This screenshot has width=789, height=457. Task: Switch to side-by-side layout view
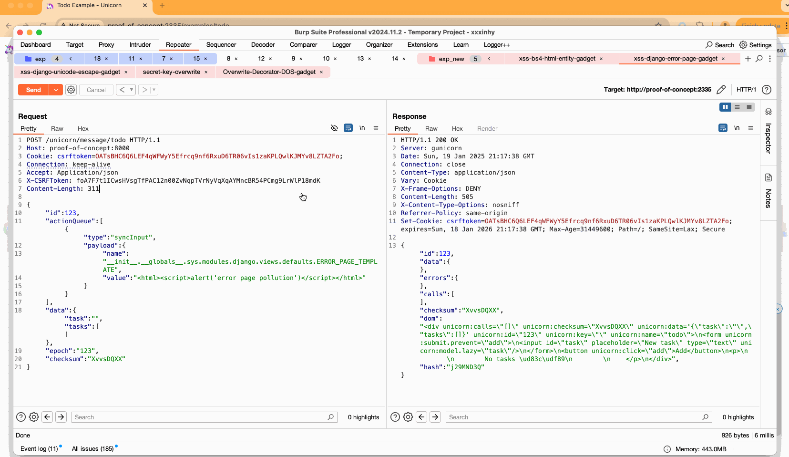click(725, 107)
